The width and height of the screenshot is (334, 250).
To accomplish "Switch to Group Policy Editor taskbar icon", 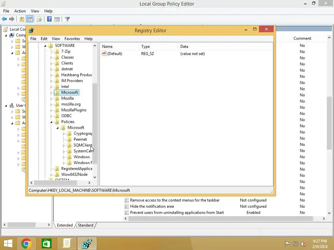I will pyautogui.click(x=67, y=243).
